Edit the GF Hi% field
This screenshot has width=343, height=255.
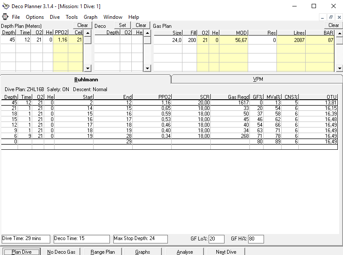coord(256,239)
